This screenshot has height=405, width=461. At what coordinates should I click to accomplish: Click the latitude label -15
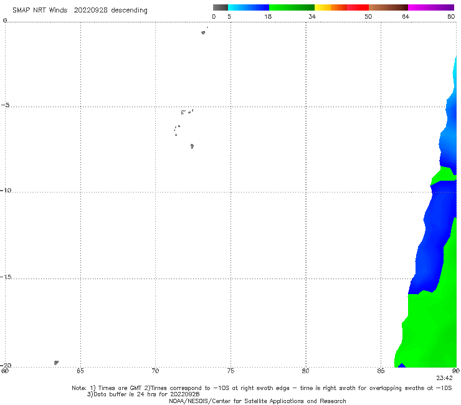pyautogui.click(x=6, y=277)
